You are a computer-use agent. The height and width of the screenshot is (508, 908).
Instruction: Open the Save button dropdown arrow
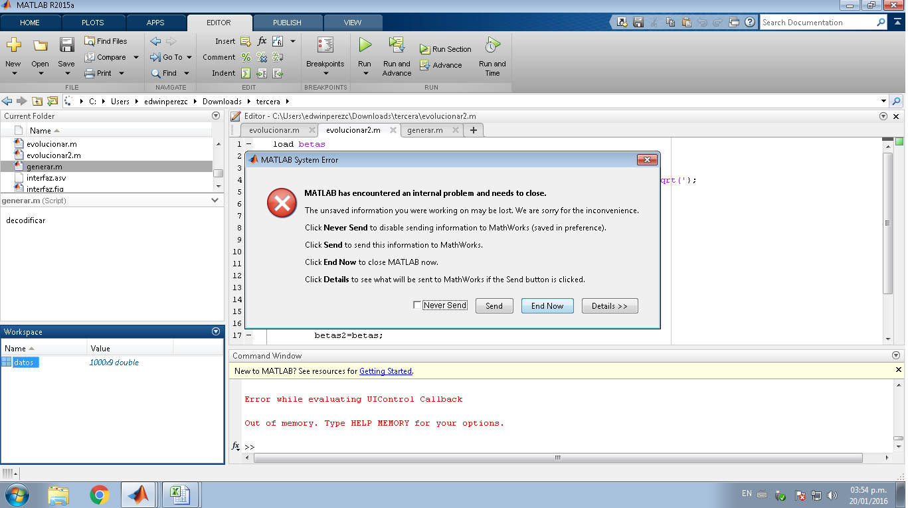[66, 74]
